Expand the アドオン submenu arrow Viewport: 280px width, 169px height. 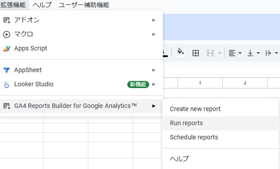[x=154, y=20]
